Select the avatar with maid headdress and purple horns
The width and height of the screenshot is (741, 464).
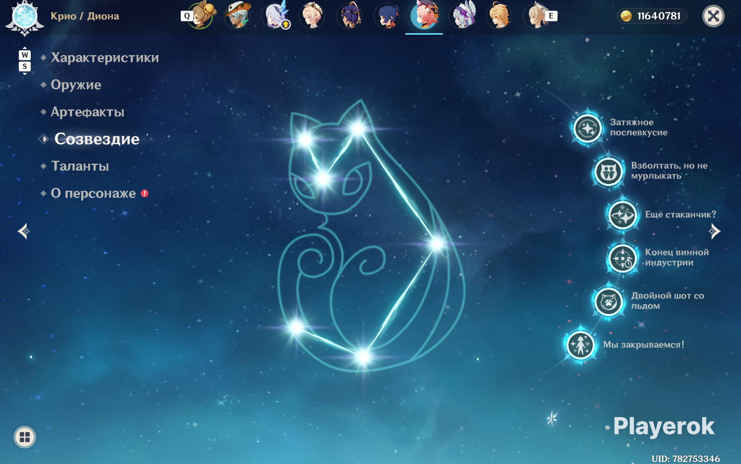pos(462,16)
